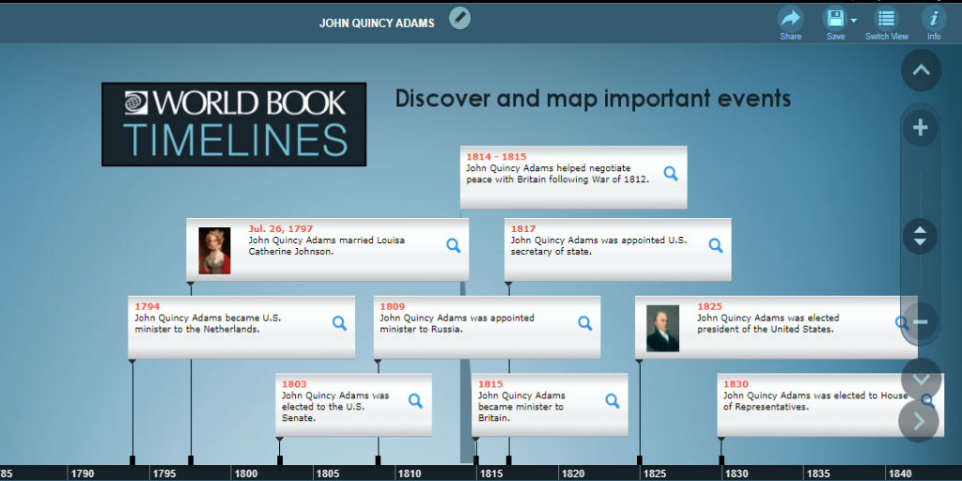The image size is (962, 481).
Task: Magnify the 1809 minister to Russia event
Action: (x=584, y=323)
